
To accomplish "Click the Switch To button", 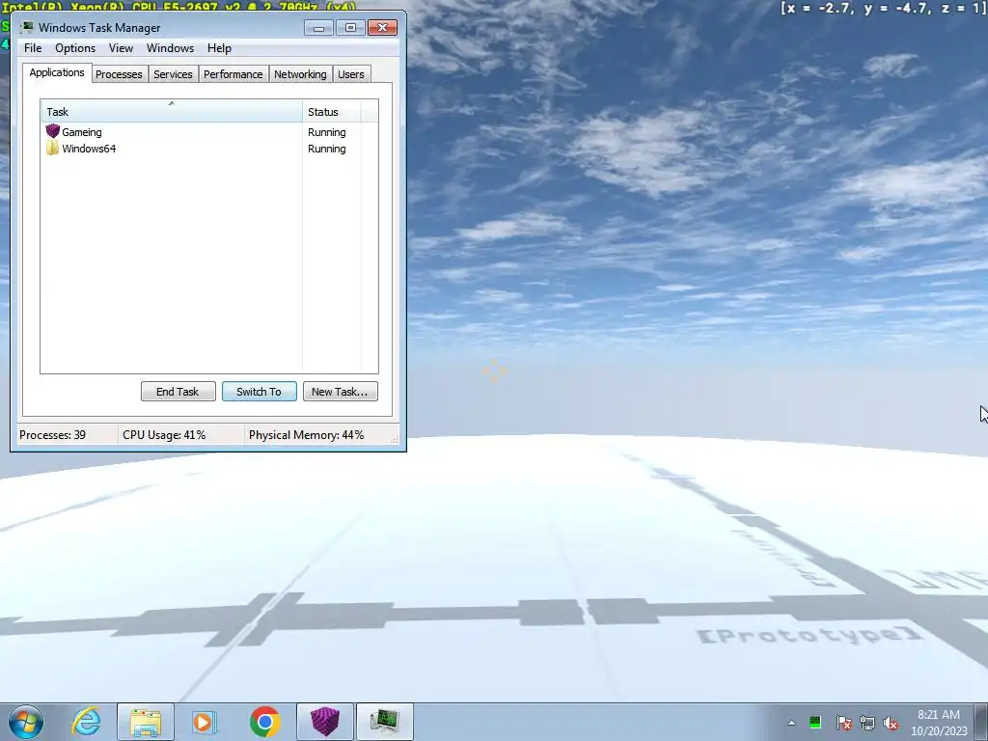I will 259,392.
